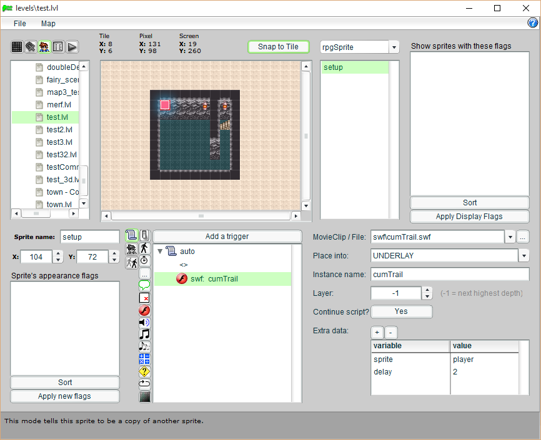Open the rpgSprite dropdown
This screenshot has height=440, width=541.
(394, 47)
